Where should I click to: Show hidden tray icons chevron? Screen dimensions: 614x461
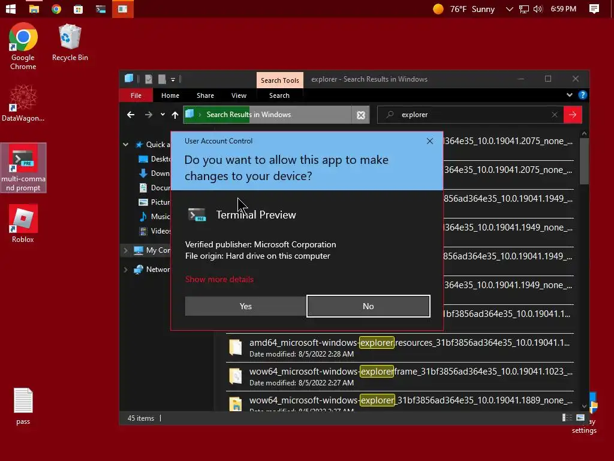pyautogui.click(x=509, y=8)
